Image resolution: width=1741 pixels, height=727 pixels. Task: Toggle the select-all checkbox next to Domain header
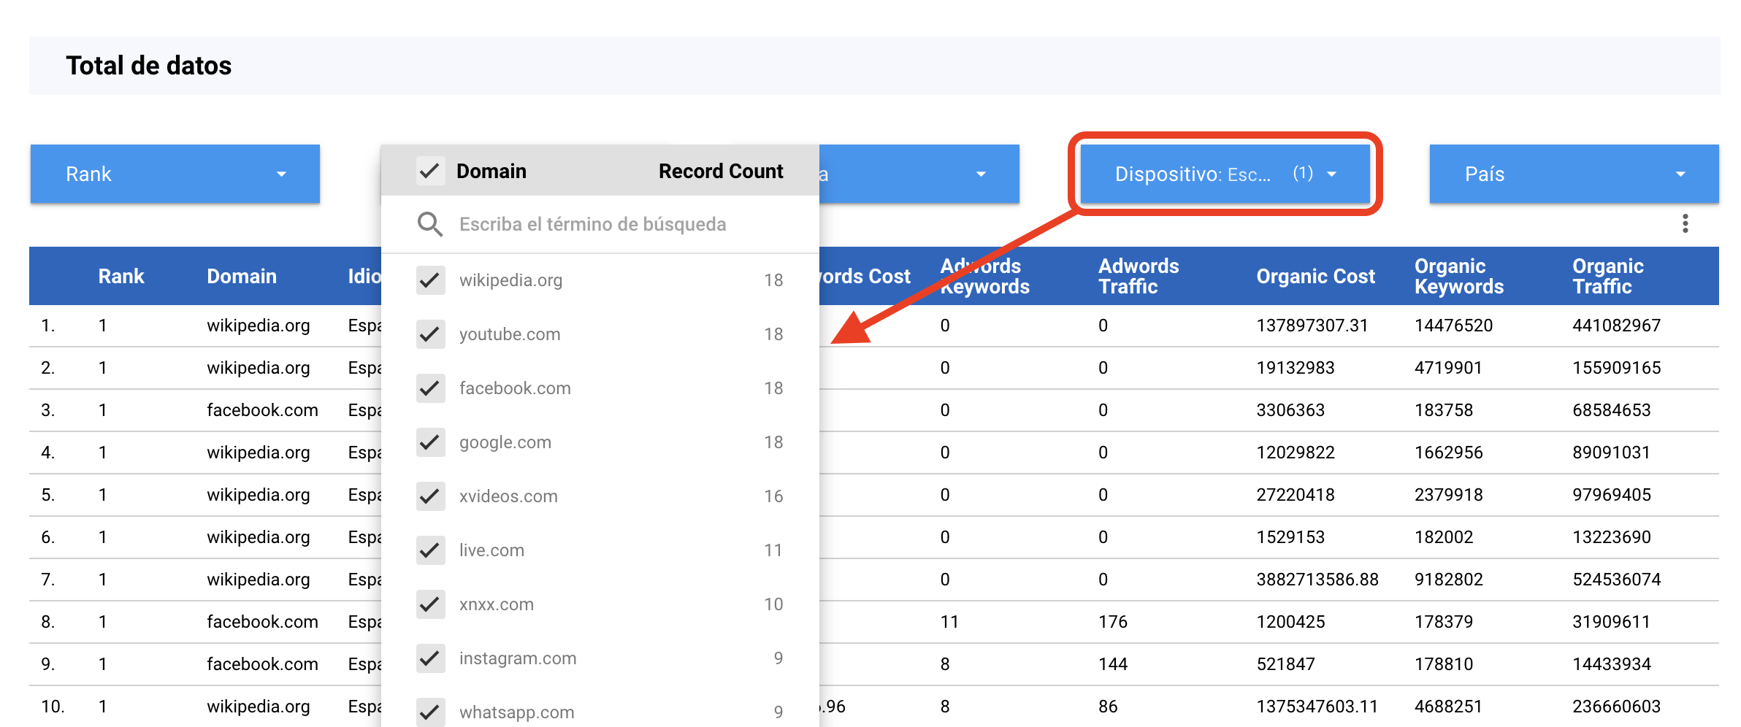pyautogui.click(x=430, y=171)
